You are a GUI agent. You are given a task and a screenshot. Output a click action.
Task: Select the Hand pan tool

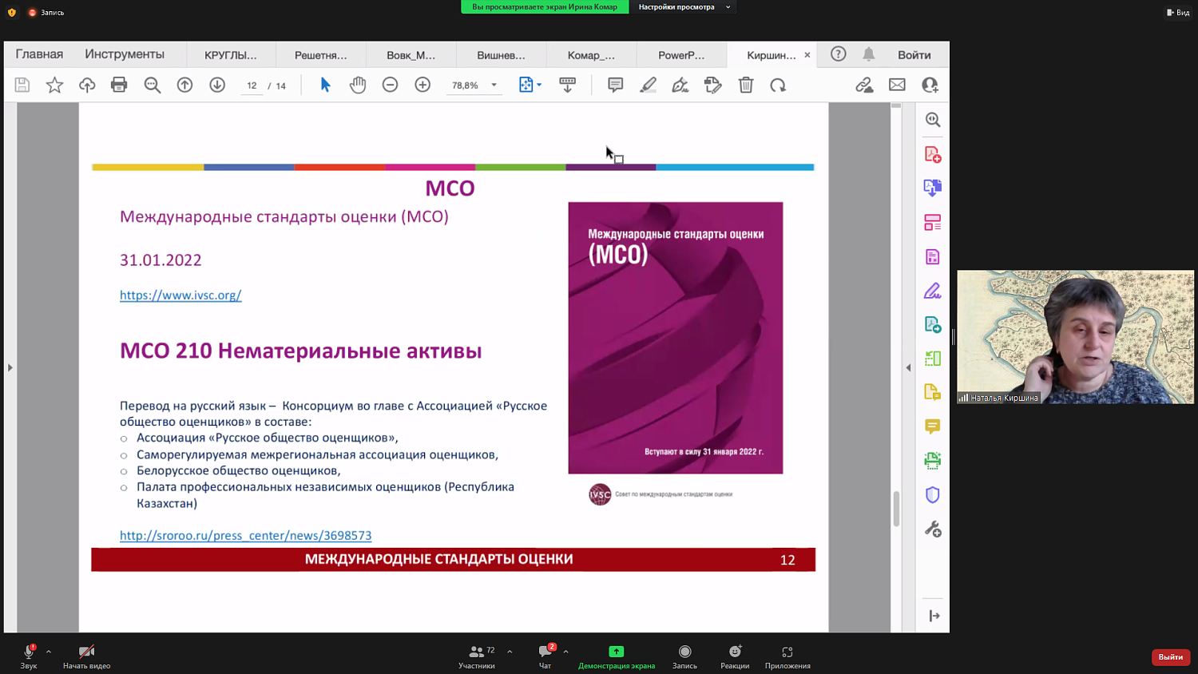coord(357,85)
